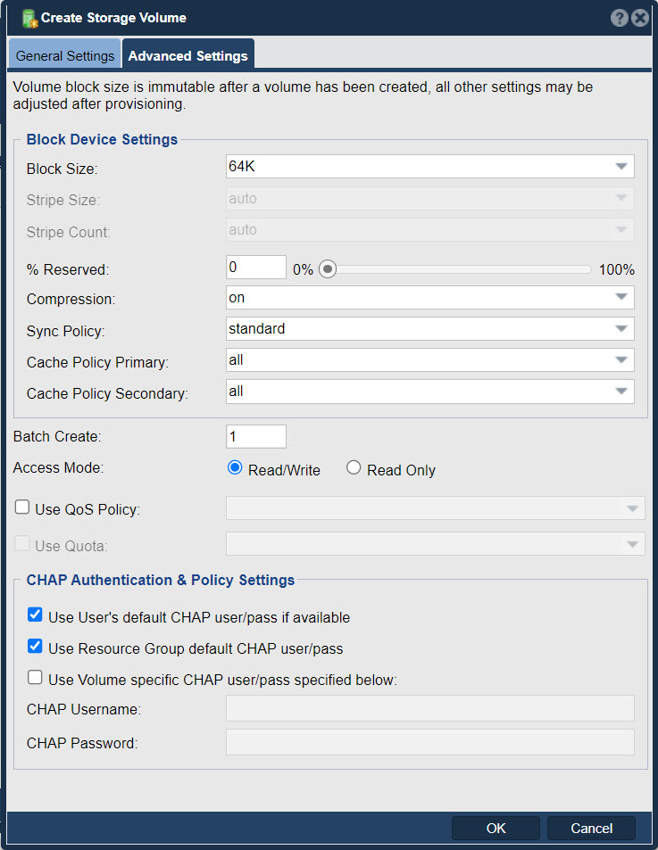658x850 pixels.
Task: Close the Create Storage Volume dialog
Action: 640,18
